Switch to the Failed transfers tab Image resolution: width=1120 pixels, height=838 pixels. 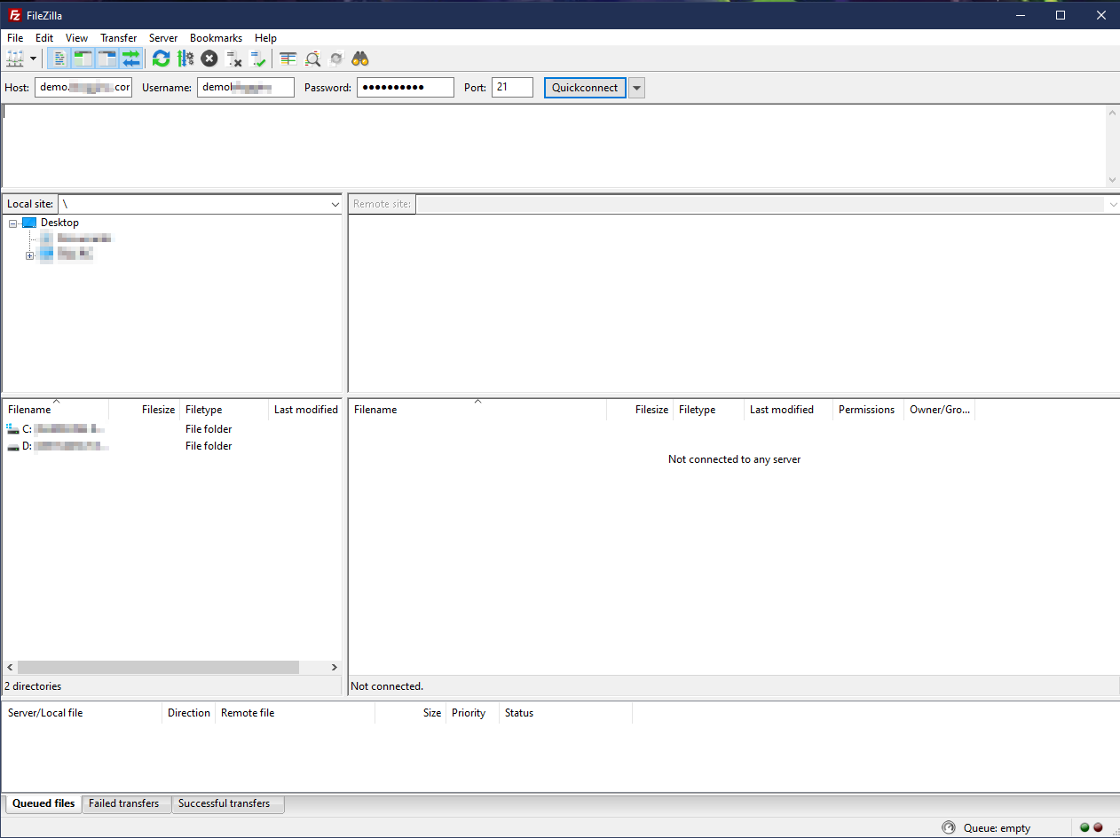point(124,803)
